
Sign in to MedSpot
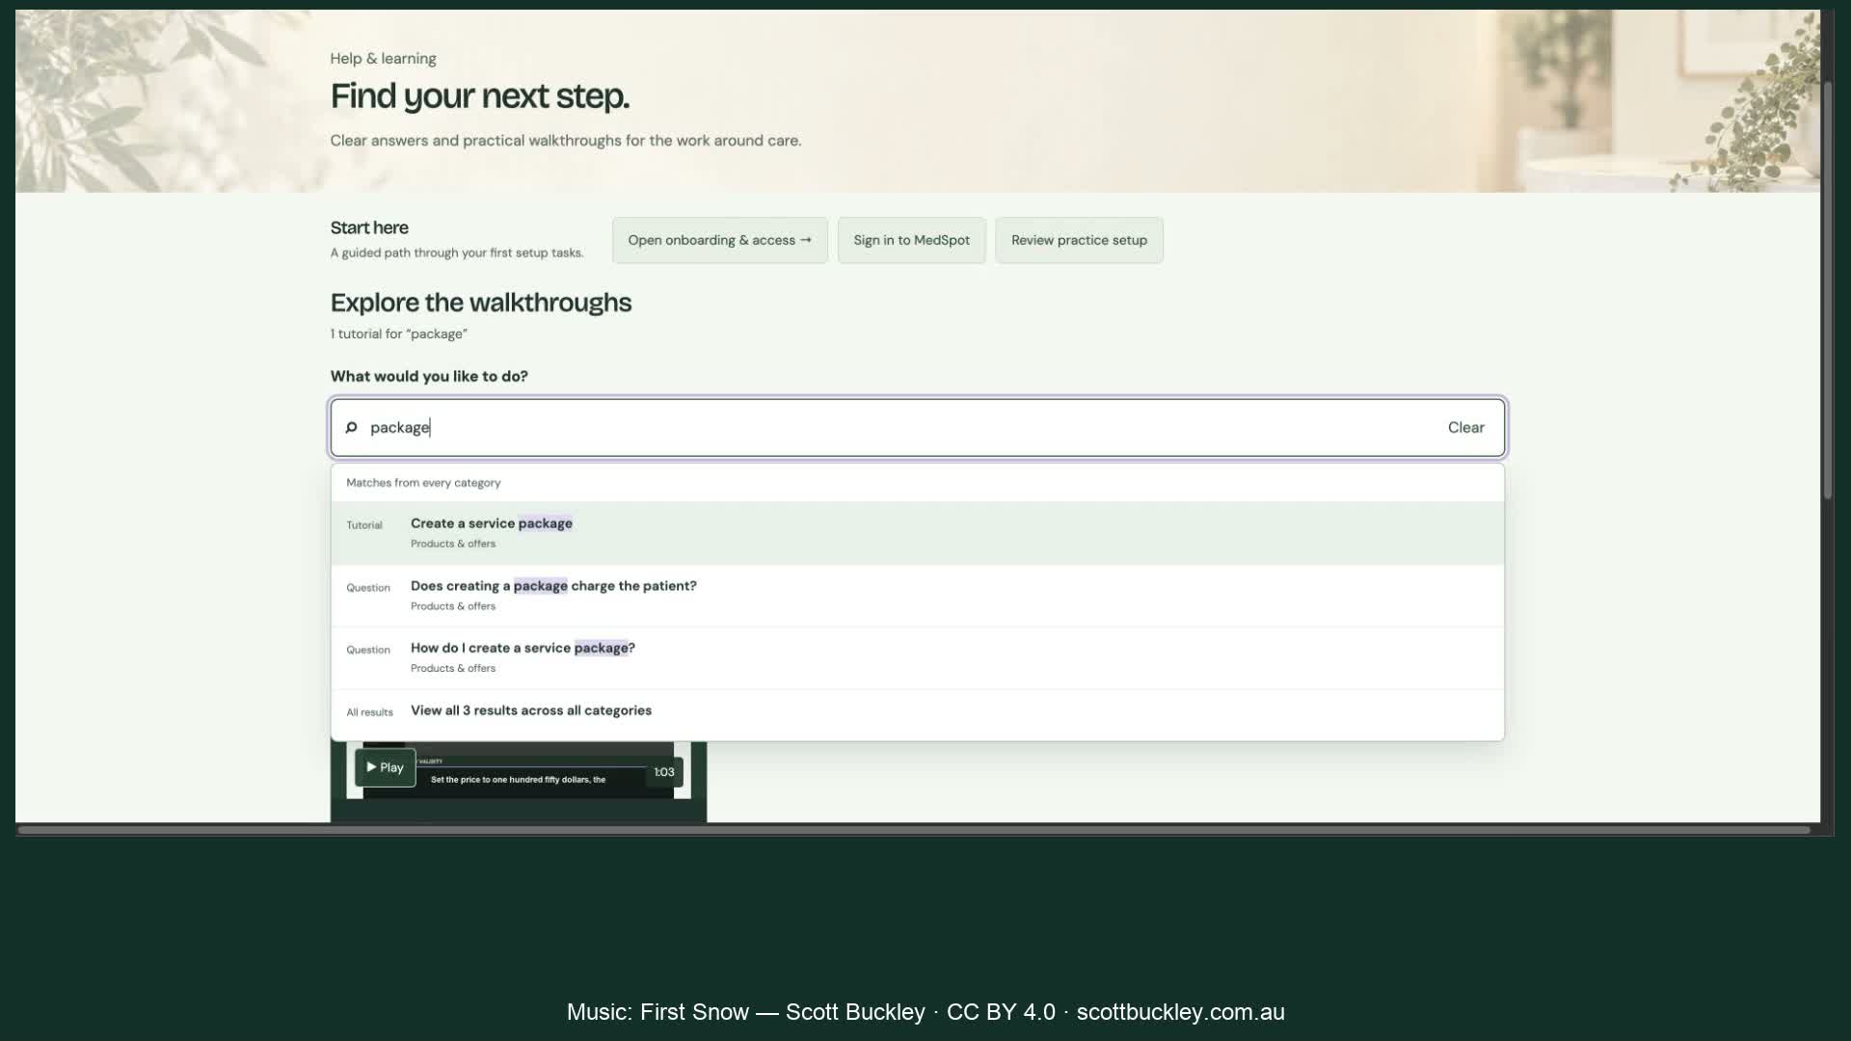(x=911, y=240)
